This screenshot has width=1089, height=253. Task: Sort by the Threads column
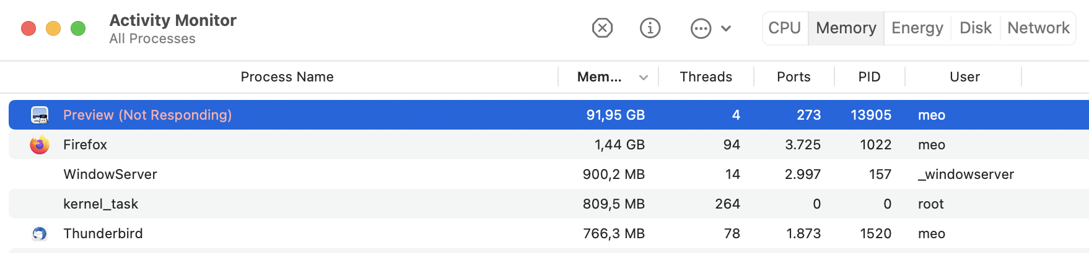pos(706,77)
